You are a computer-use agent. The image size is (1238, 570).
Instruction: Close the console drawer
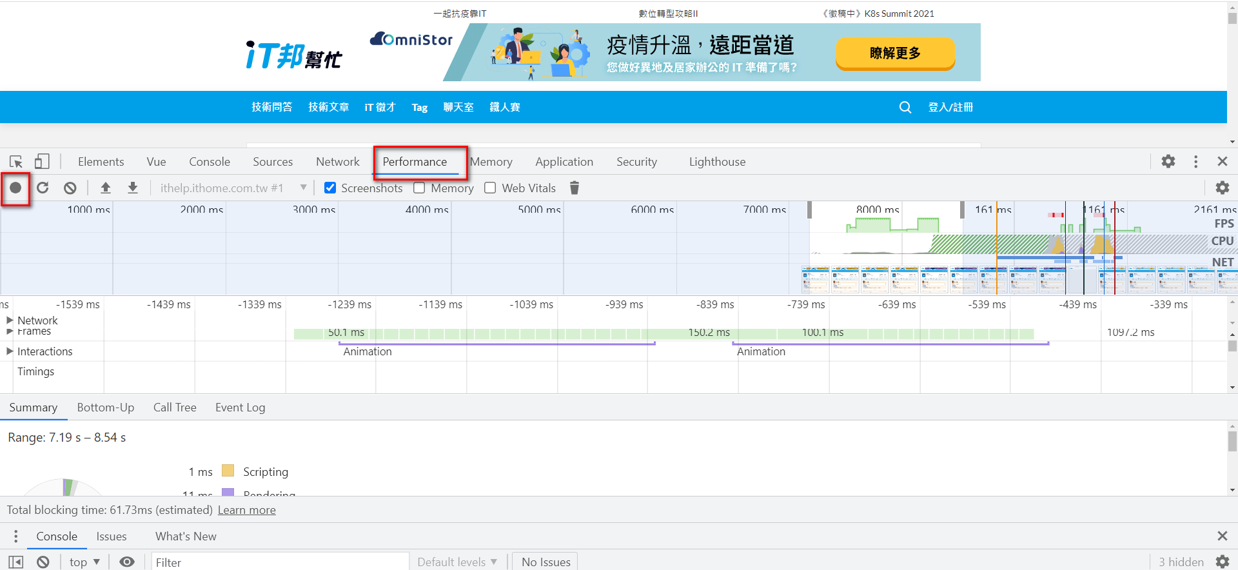coord(1223,536)
